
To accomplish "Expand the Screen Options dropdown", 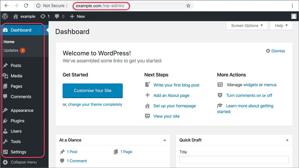I will [247, 25].
